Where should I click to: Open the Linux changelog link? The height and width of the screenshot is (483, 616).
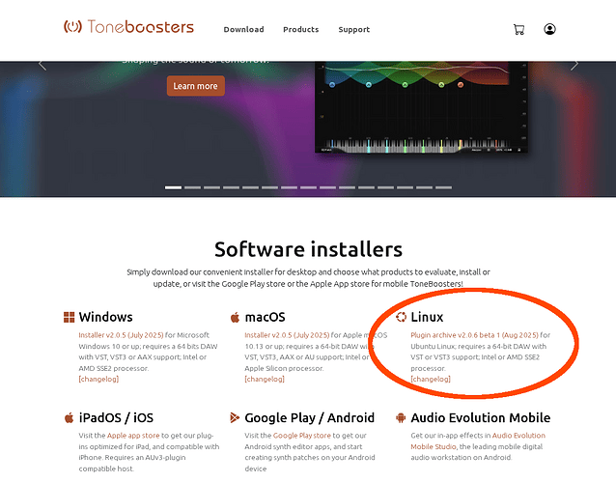pyautogui.click(x=431, y=380)
